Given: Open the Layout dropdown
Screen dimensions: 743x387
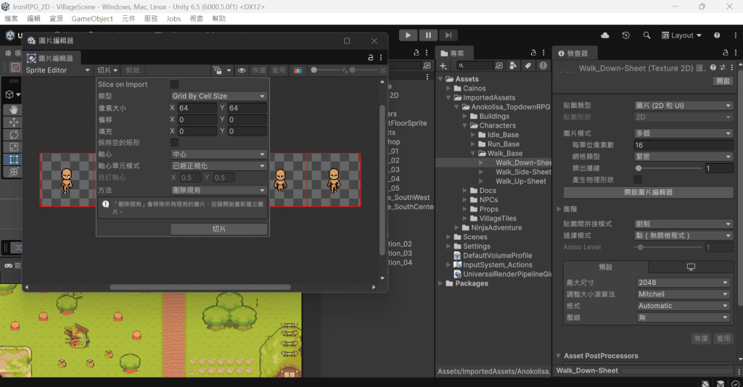Looking at the screenshot, I should click(681, 36).
